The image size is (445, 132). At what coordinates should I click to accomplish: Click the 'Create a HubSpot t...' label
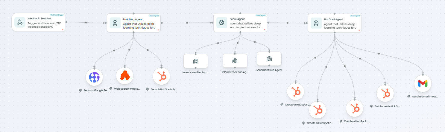click(x=357, y=122)
